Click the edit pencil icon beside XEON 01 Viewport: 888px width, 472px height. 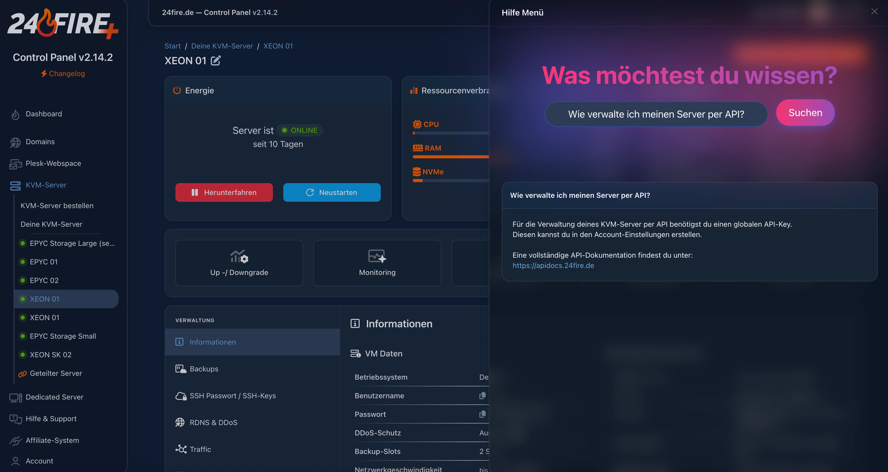[x=216, y=61]
